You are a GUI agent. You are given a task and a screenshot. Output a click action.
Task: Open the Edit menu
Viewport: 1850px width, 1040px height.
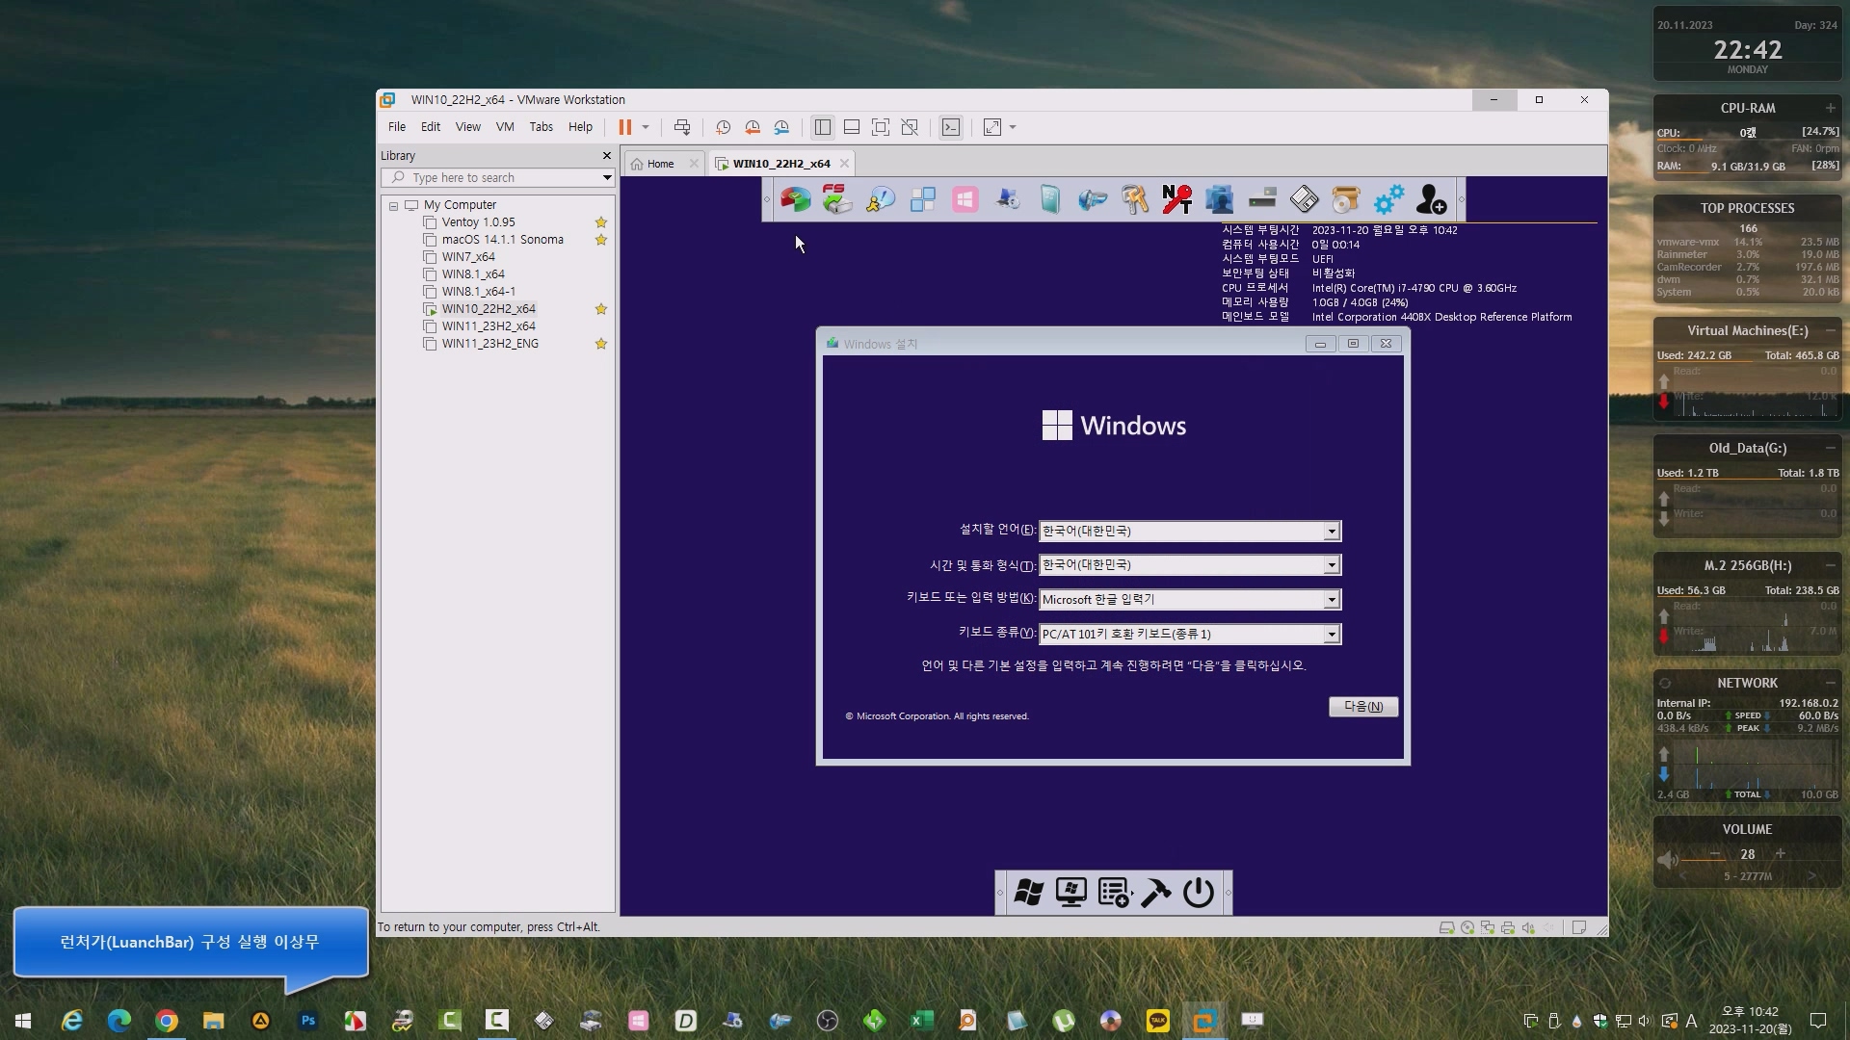tap(431, 127)
